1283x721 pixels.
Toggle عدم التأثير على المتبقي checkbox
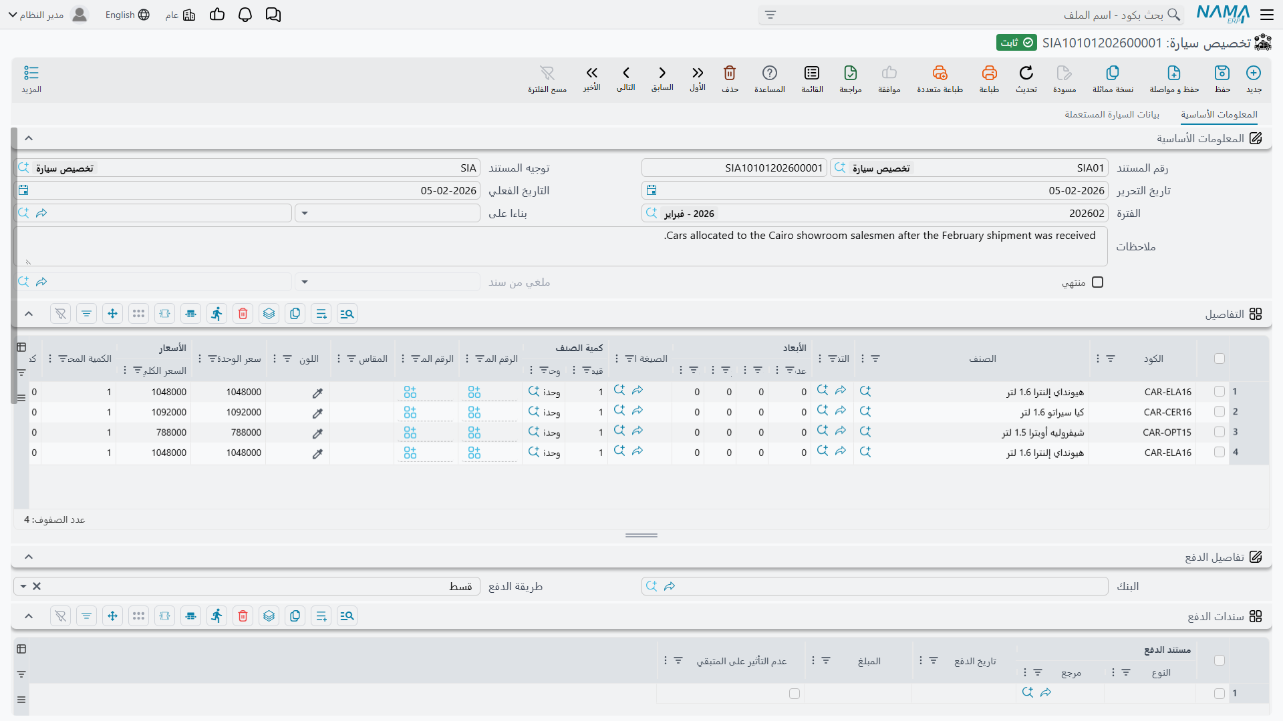[x=795, y=694]
